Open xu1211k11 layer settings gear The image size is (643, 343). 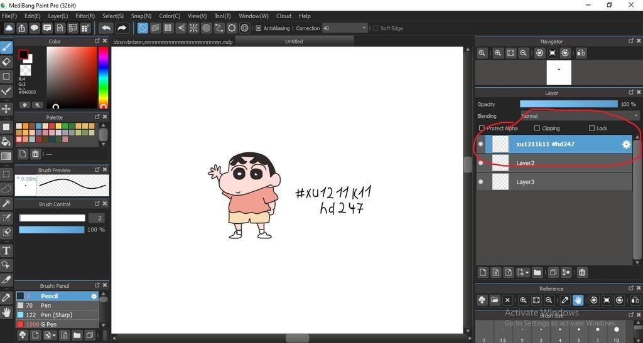coord(626,144)
